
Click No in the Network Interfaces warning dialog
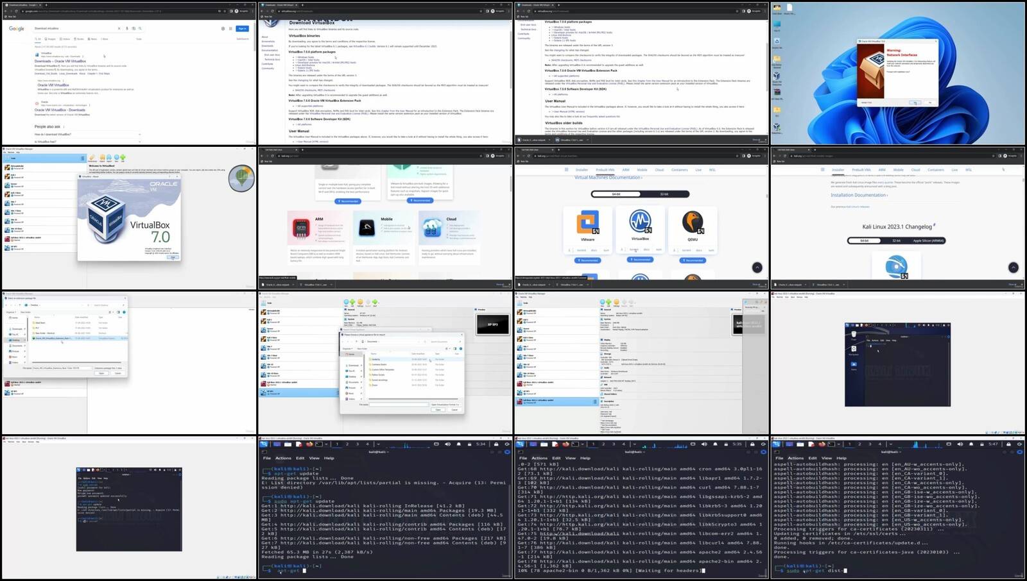(x=929, y=102)
